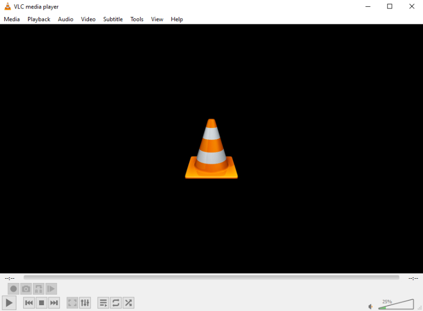Mute audio via speaker icon
The width and height of the screenshot is (423, 311).
pos(371,306)
